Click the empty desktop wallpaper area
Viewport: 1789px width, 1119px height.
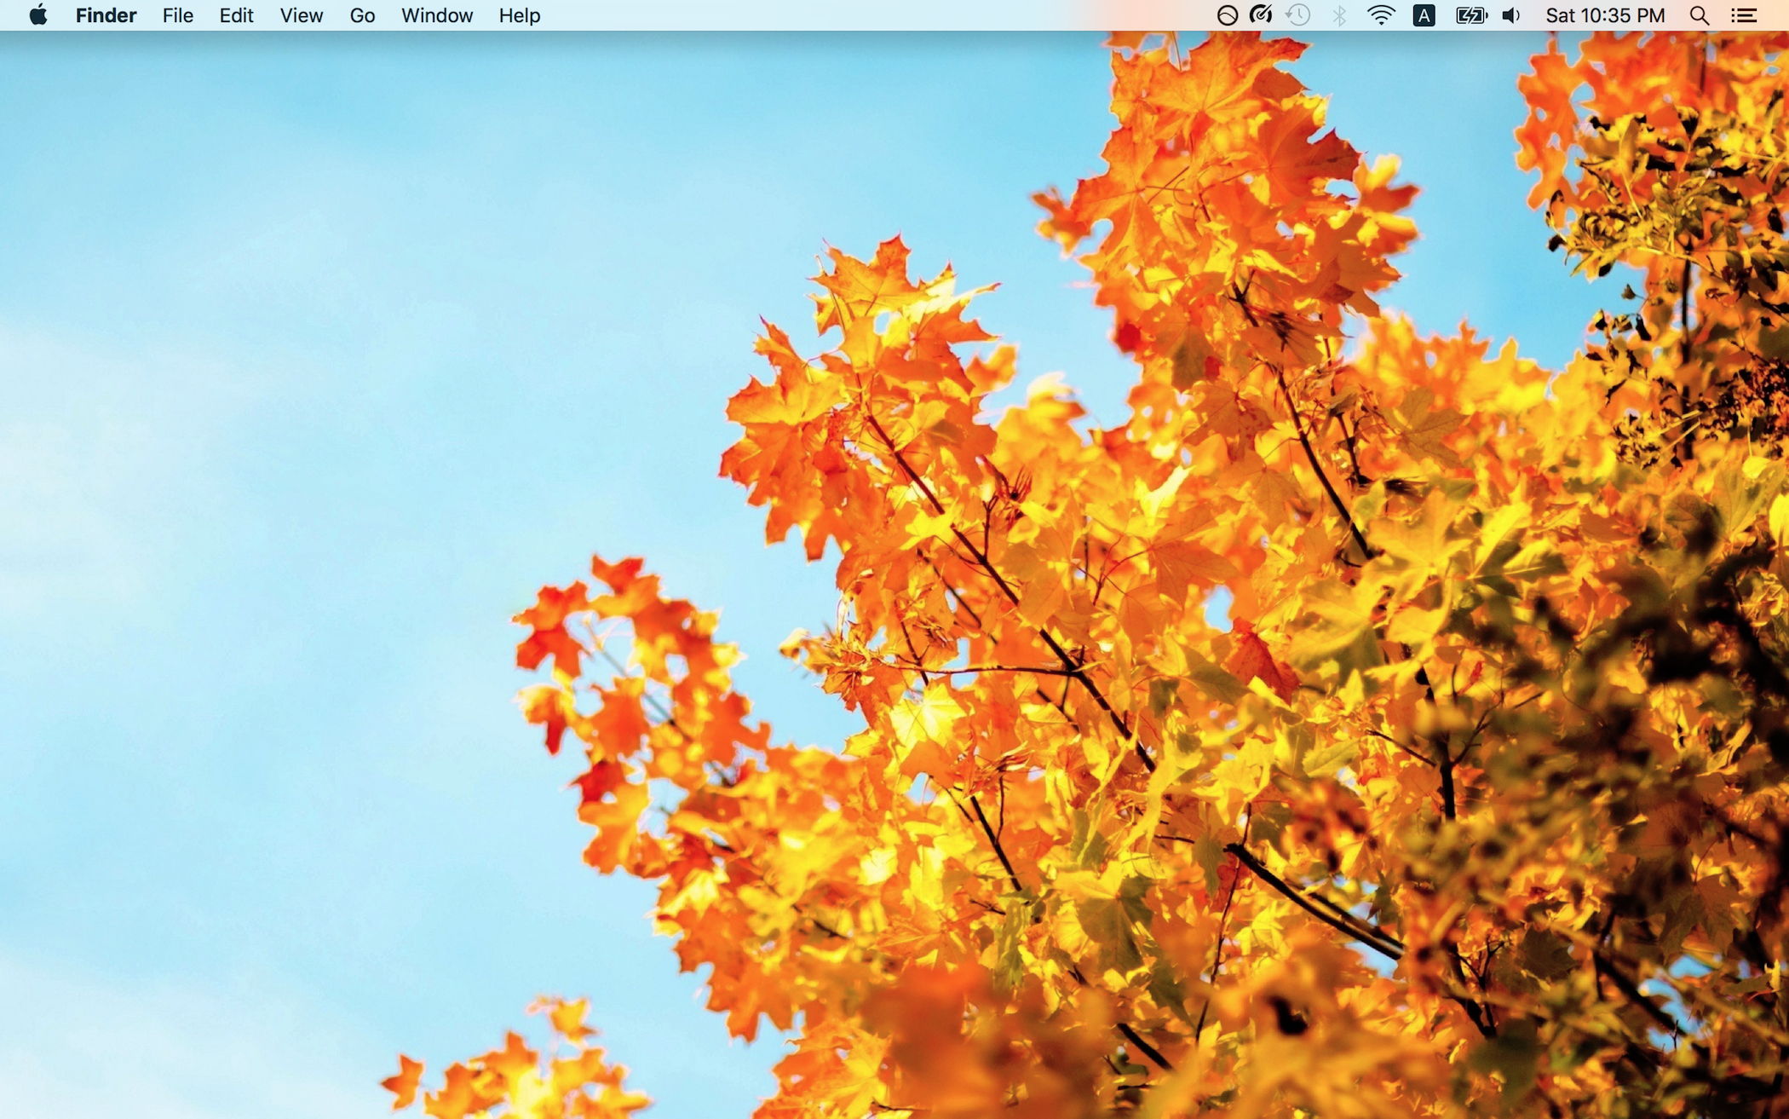298,511
